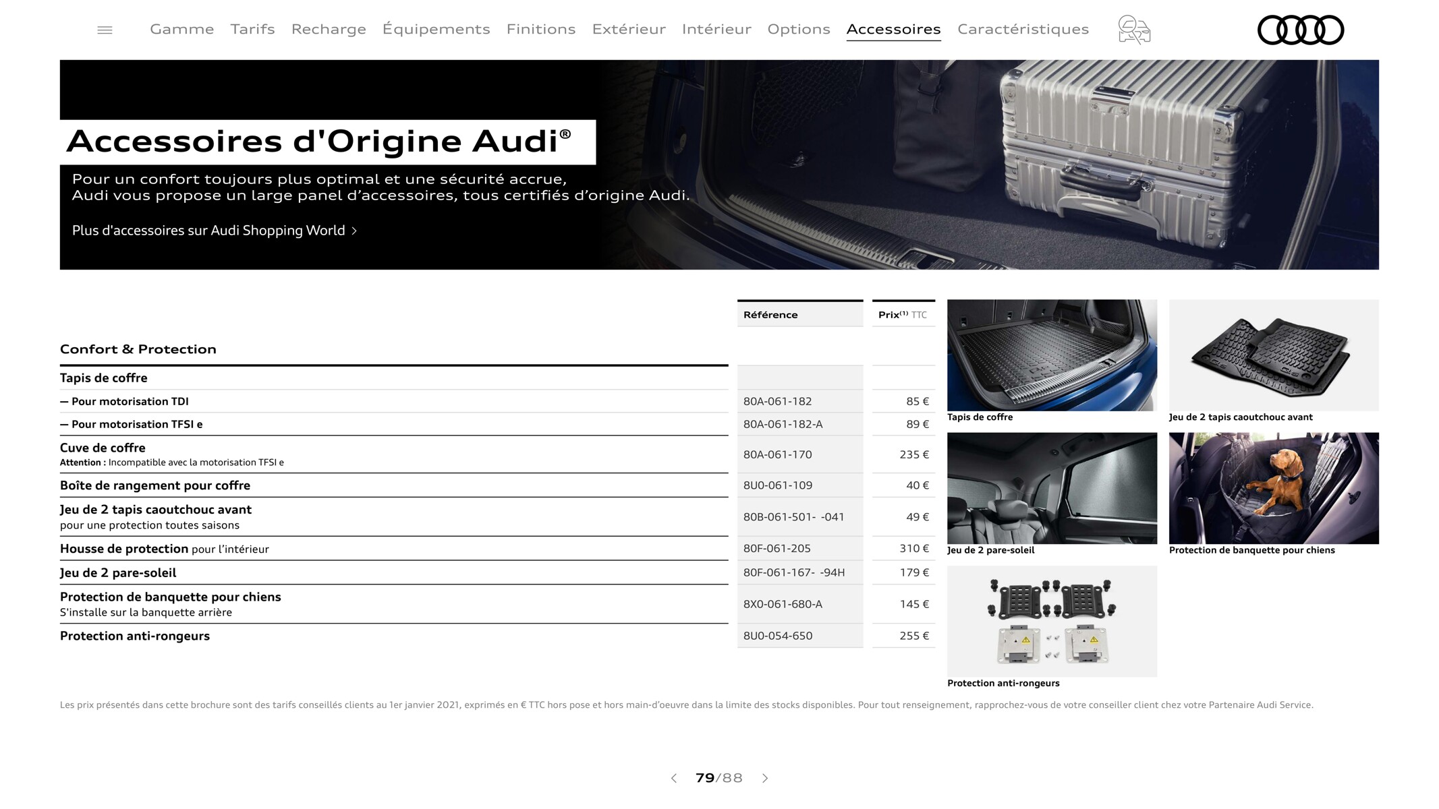Click the Référence column header
The height and width of the screenshot is (809, 1439).
[800, 314]
